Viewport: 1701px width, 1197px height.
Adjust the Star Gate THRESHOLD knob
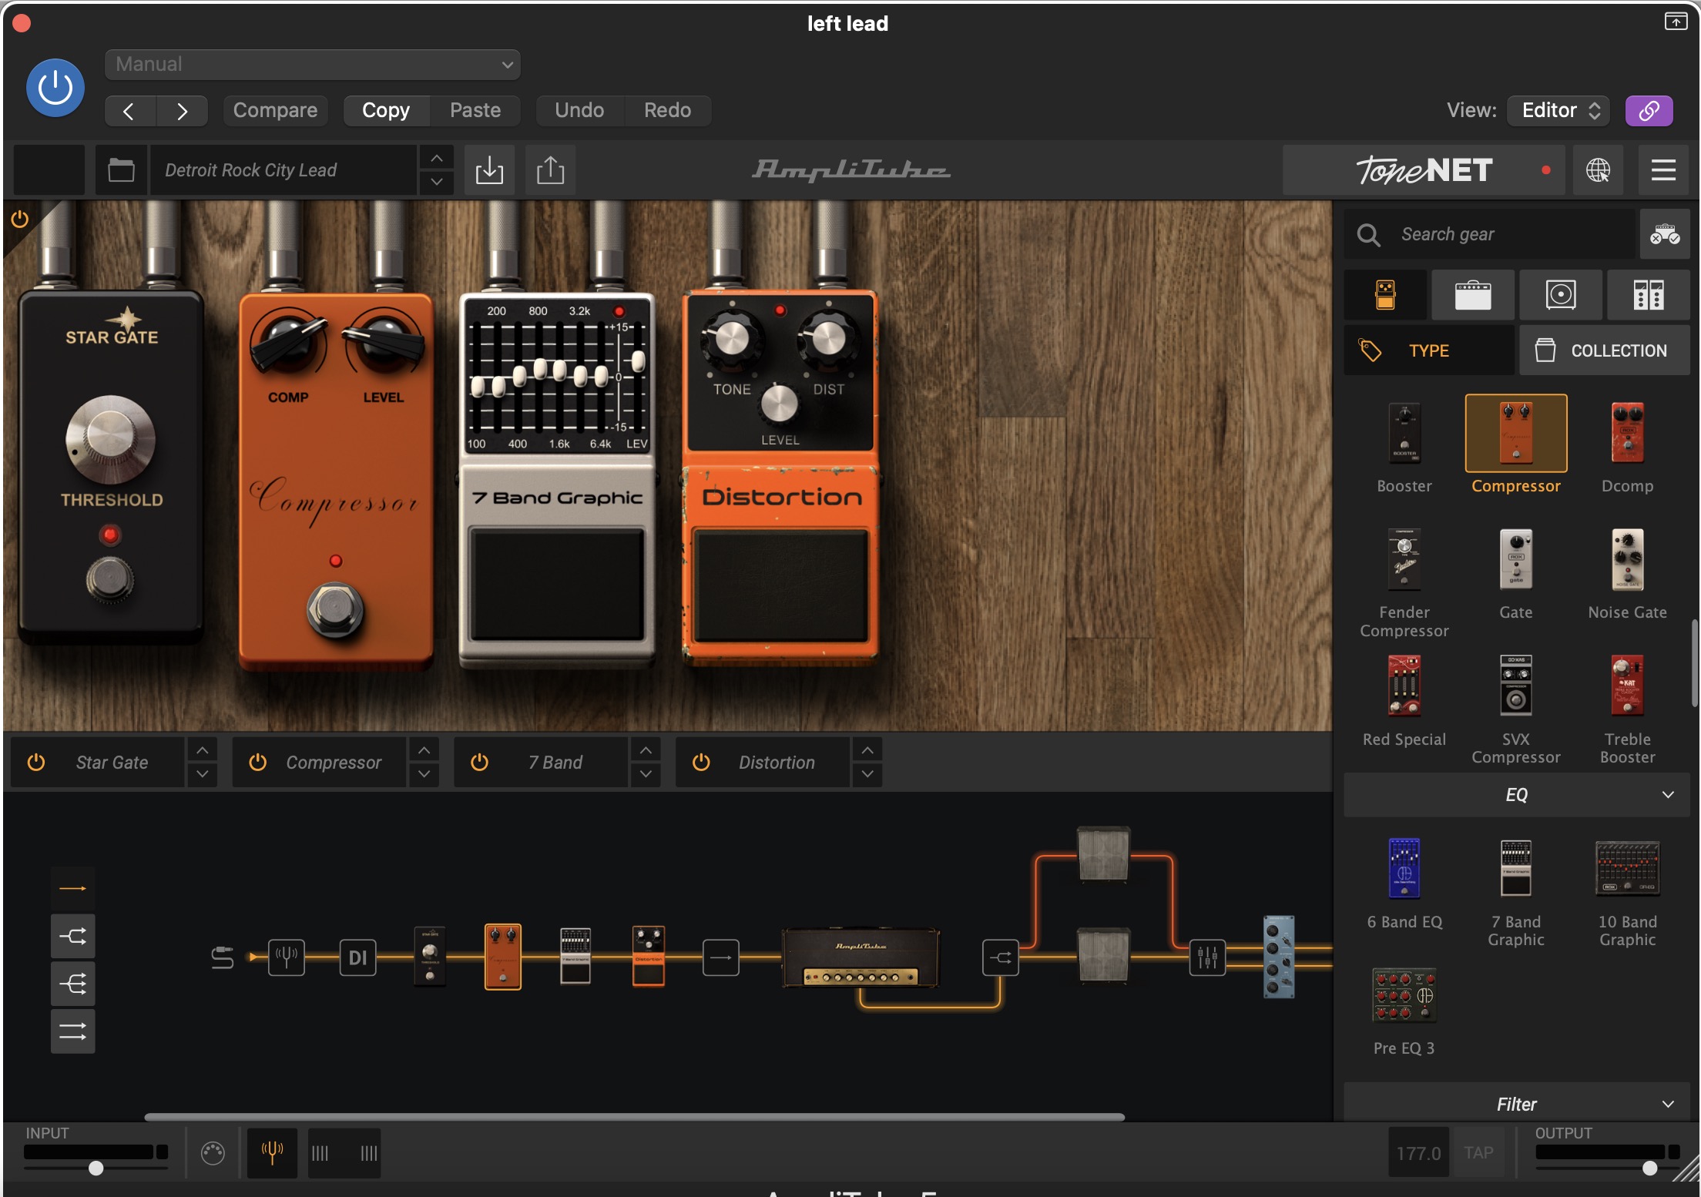tap(111, 439)
